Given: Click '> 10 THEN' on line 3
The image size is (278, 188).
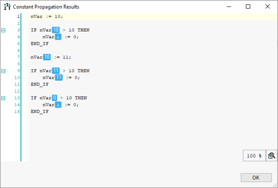Looking at the screenshot, I should [x=76, y=30].
